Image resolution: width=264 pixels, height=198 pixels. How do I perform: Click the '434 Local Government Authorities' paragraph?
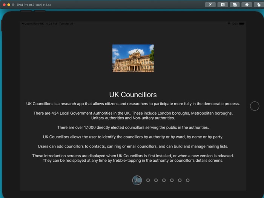tap(133, 115)
